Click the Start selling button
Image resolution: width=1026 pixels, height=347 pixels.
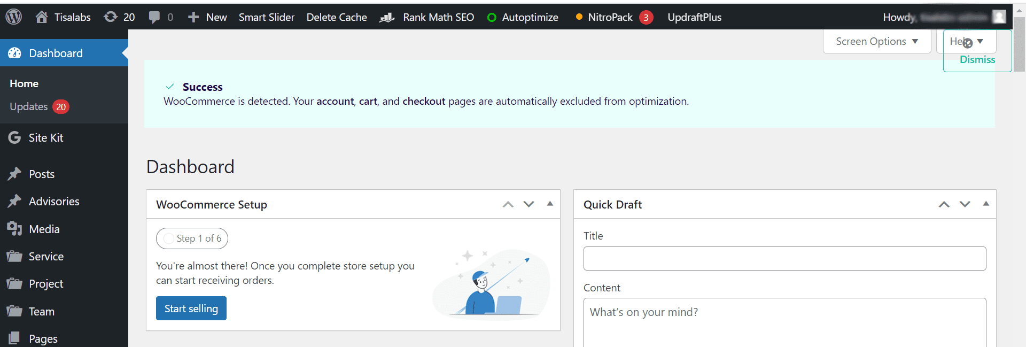click(191, 309)
